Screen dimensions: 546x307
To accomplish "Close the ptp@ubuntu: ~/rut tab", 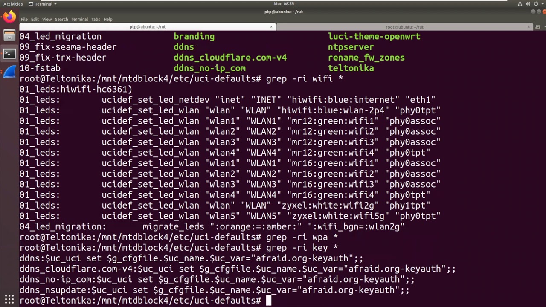I will tap(271, 27).
